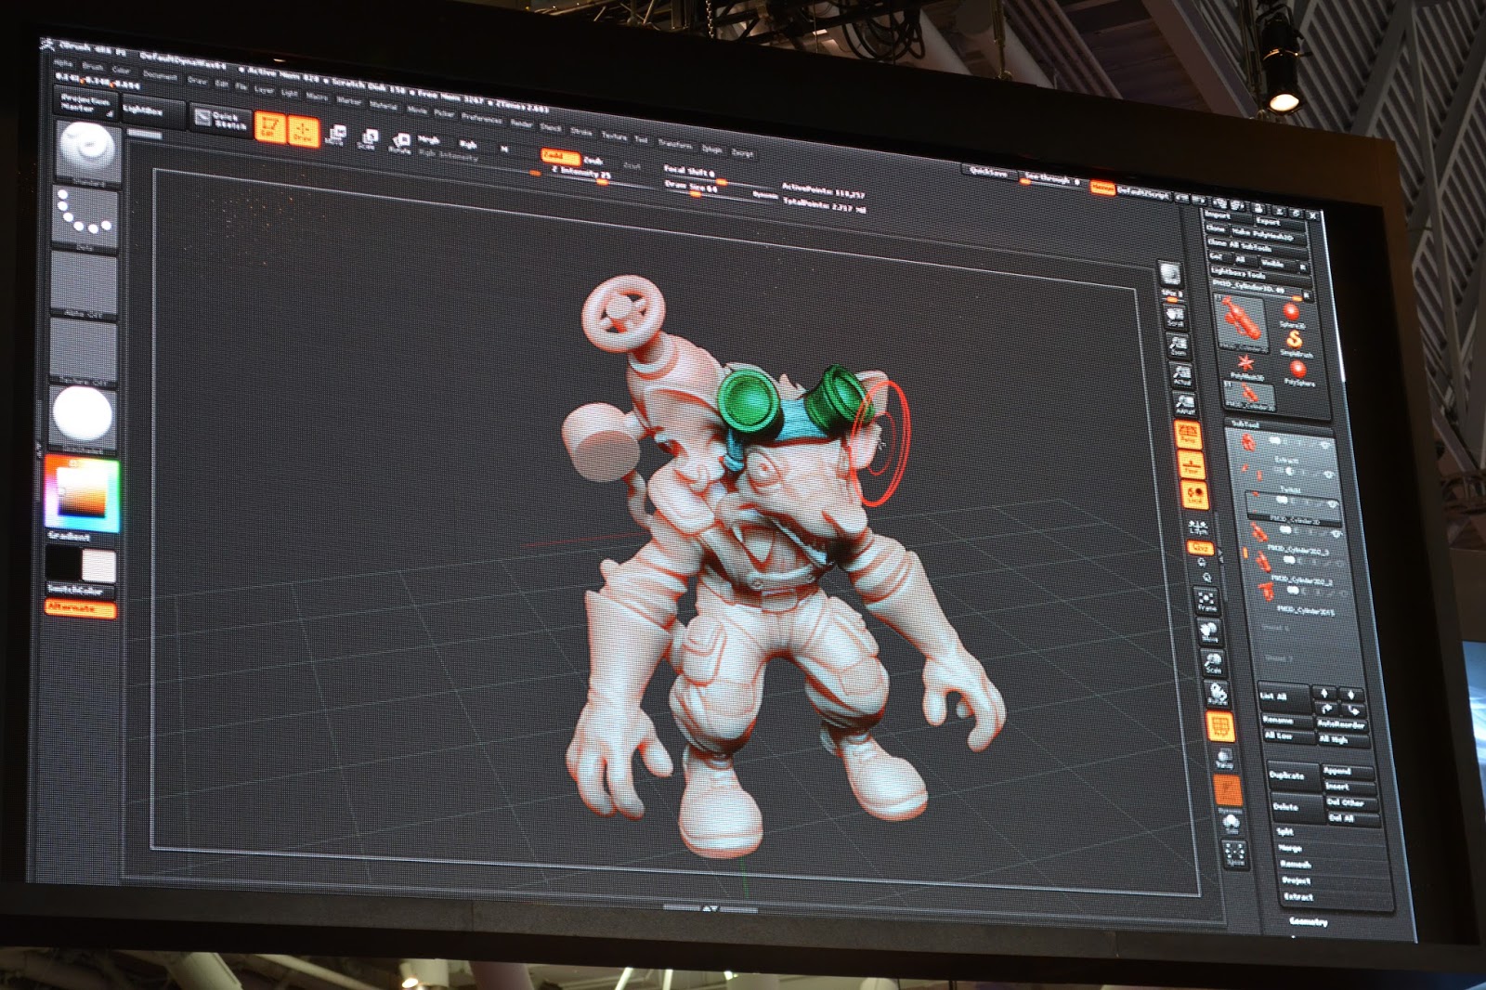The height and width of the screenshot is (990, 1486).
Task: Toggle the Persp perspective button
Action: point(1188,436)
